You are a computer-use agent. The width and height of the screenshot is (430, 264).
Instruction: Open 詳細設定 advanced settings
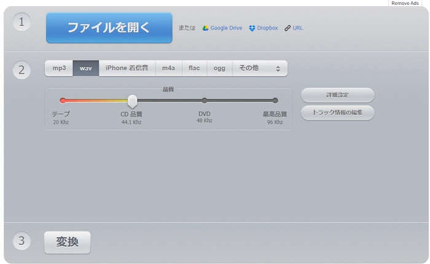337,95
